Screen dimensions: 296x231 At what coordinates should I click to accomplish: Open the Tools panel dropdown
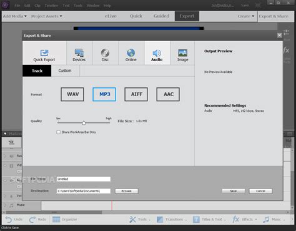139,219
